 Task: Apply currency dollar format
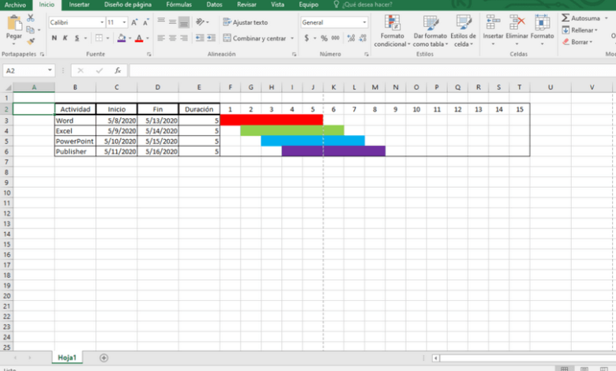[x=306, y=38]
